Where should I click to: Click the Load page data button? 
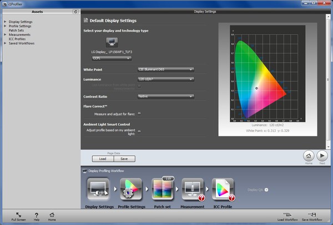click(103, 159)
